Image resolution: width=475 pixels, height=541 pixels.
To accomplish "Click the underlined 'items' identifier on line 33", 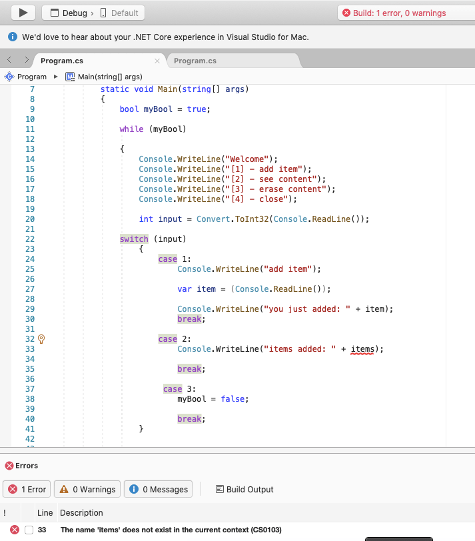I will (x=362, y=349).
